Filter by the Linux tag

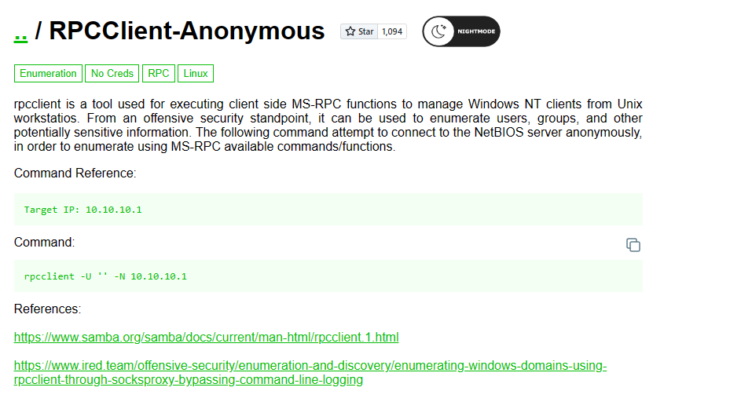(196, 74)
